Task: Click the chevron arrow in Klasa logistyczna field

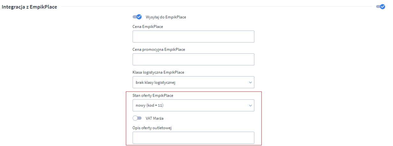Action: coord(250,83)
